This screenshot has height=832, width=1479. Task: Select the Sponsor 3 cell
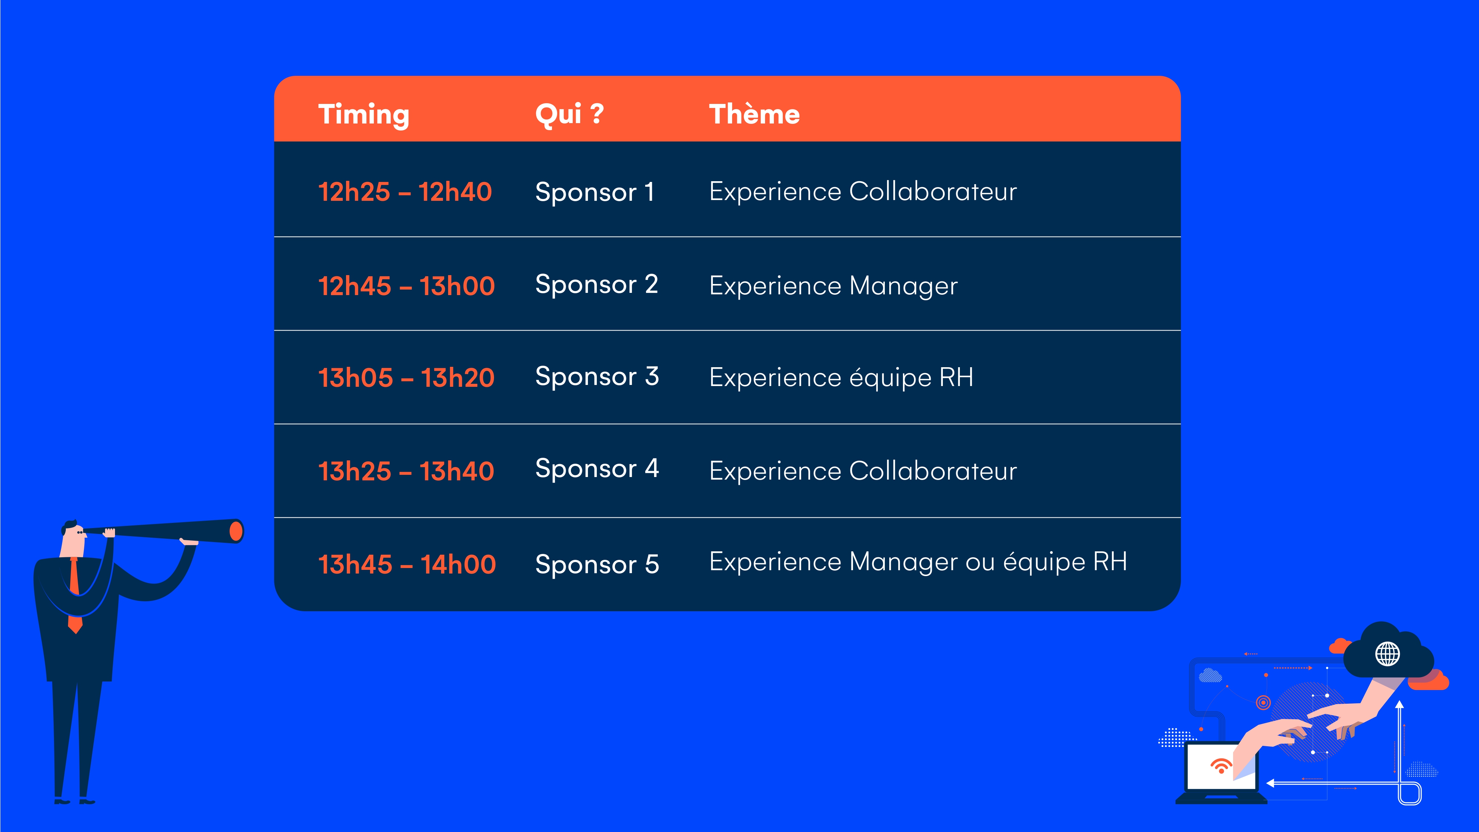pos(596,377)
